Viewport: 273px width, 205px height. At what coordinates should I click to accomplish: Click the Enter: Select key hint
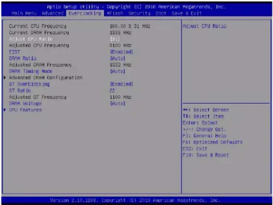[x=200, y=123]
